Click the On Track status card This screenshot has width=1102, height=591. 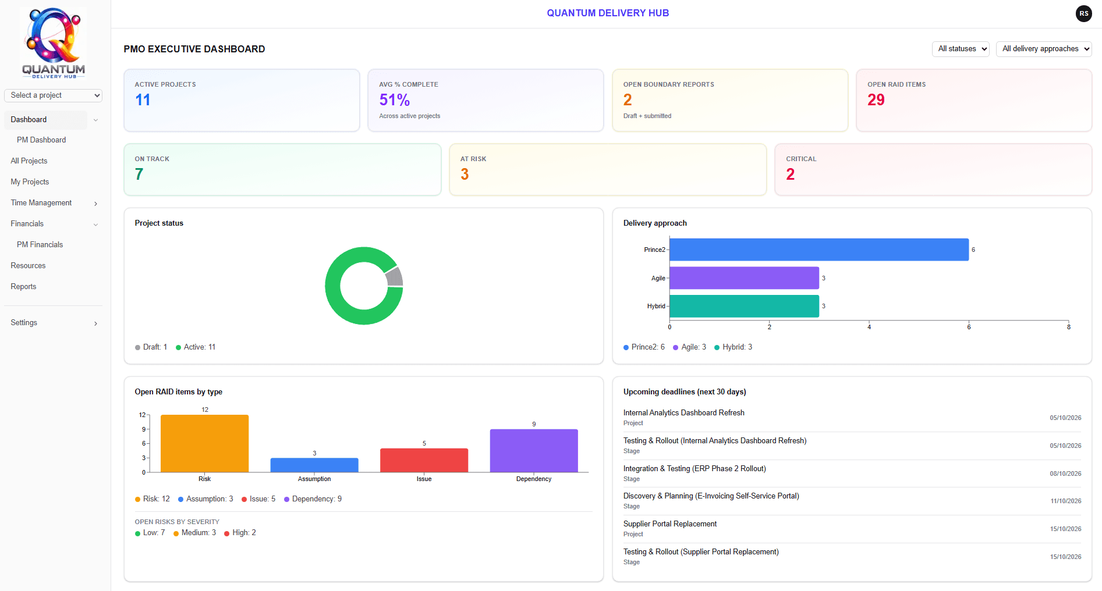pos(282,170)
